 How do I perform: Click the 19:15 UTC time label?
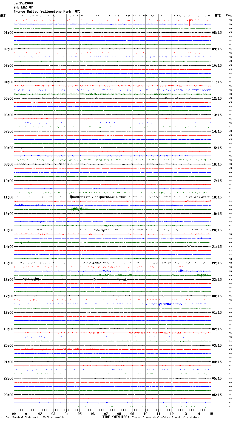(217, 214)
